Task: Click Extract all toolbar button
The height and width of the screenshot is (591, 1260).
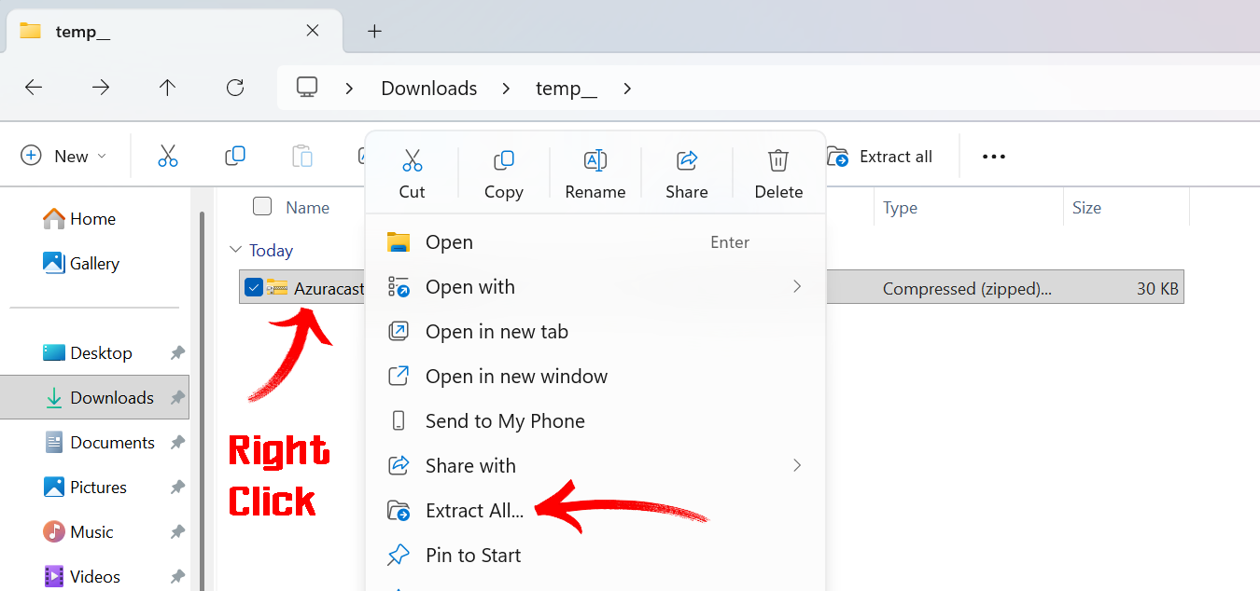Action: pos(880,157)
